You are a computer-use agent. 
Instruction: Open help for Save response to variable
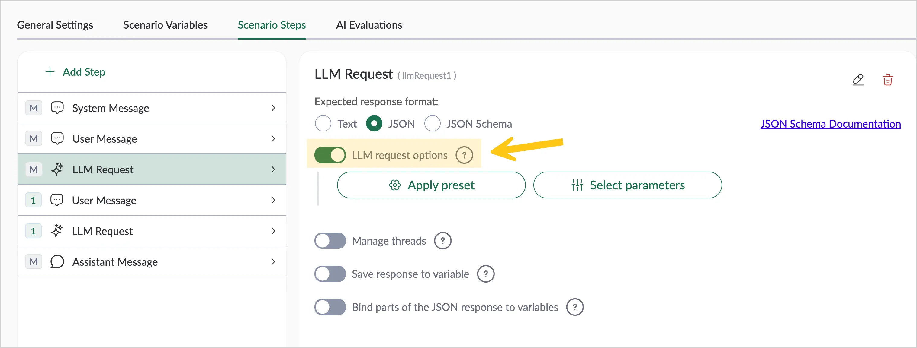tap(486, 274)
